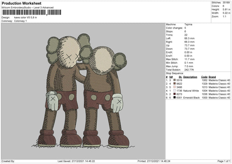Click the 'N#' column header
The width and height of the screenshot is (232, 164).
(171, 77)
